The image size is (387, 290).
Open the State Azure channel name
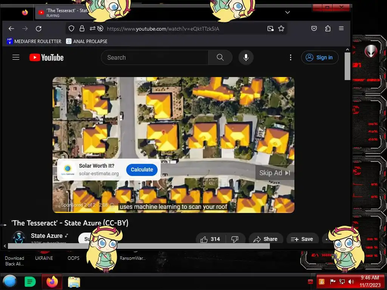coord(46,236)
